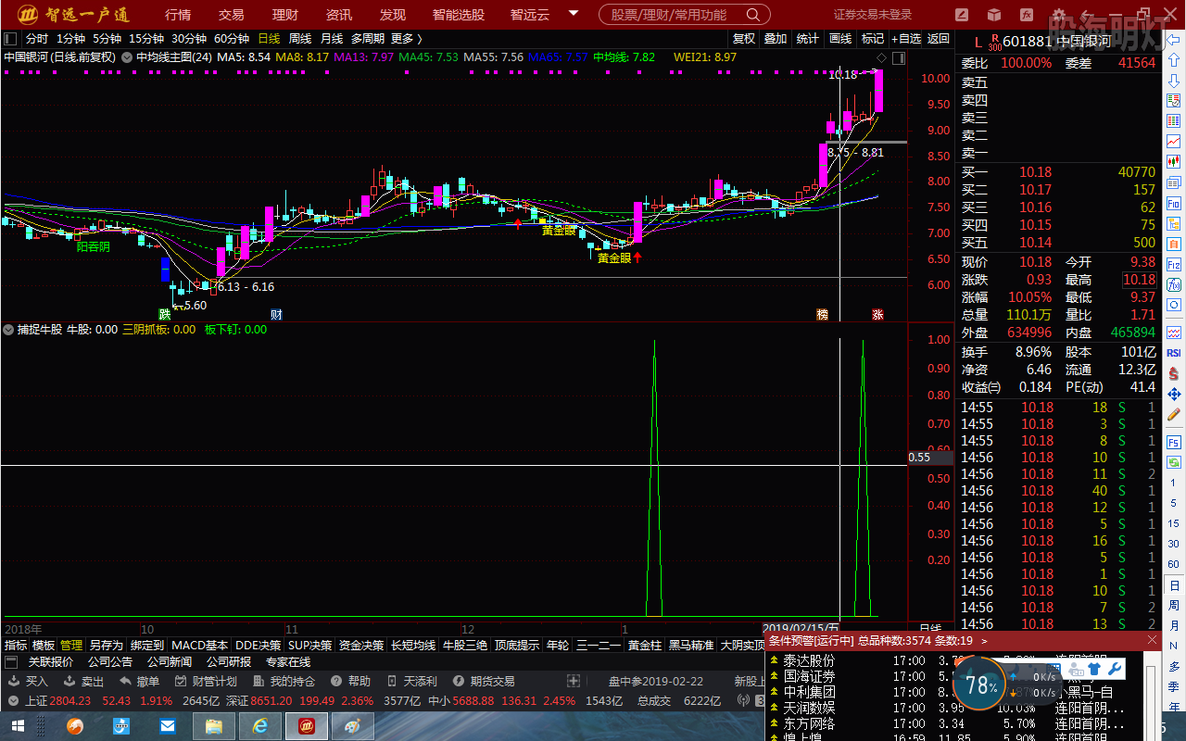
Task: Select 月 monthly period in right sidebar
Action: coord(1174,626)
